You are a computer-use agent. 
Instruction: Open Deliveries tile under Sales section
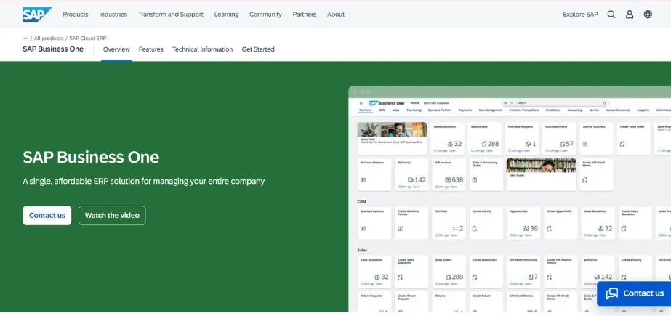click(x=598, y=272)
